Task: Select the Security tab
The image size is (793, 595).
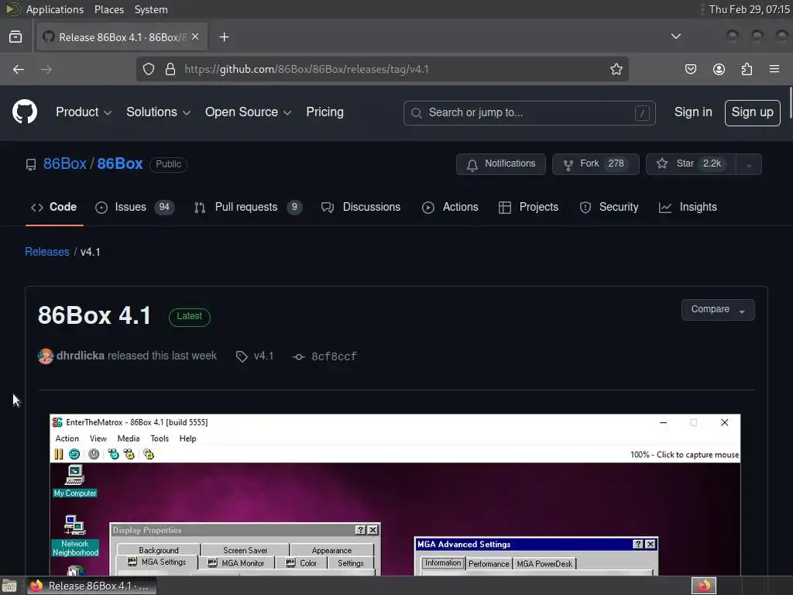Action: point(609,207)
